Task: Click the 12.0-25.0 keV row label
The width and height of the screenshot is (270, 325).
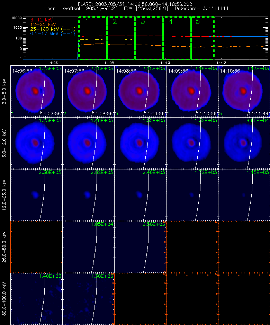Action: pyautogui.click(x=4, y=195)
